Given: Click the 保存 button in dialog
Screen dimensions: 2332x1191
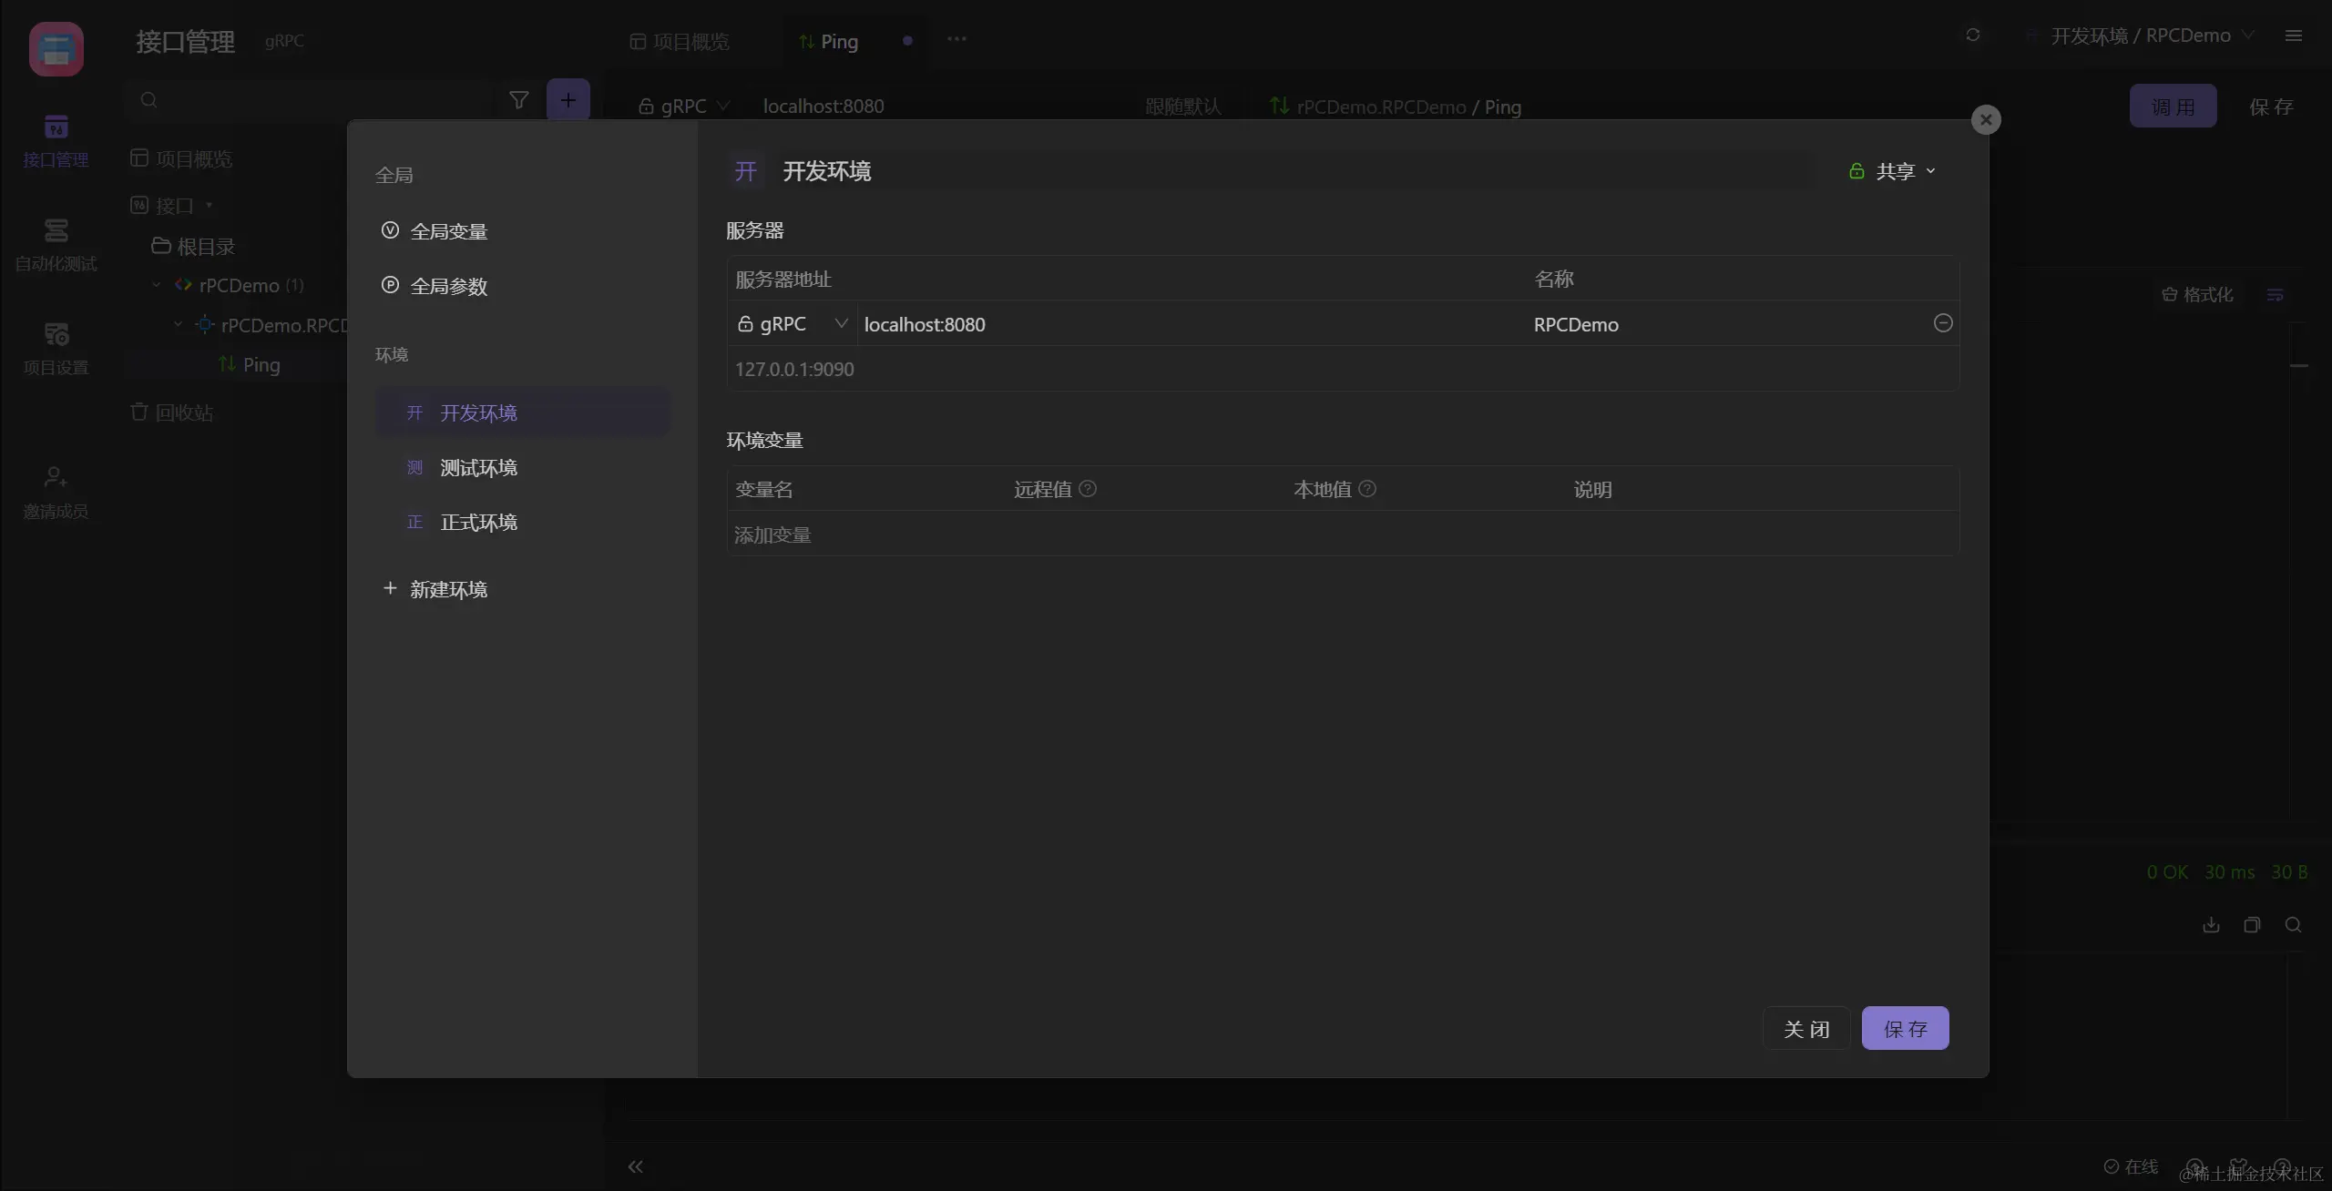Looking at the screenshot, I should coord(1905,1029).
